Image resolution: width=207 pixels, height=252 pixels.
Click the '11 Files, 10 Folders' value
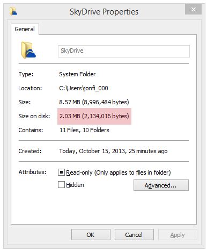pos(84,130)
